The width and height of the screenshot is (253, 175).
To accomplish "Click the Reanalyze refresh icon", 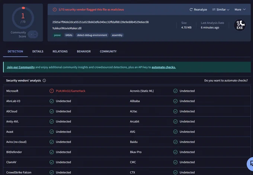I will 191,10.
